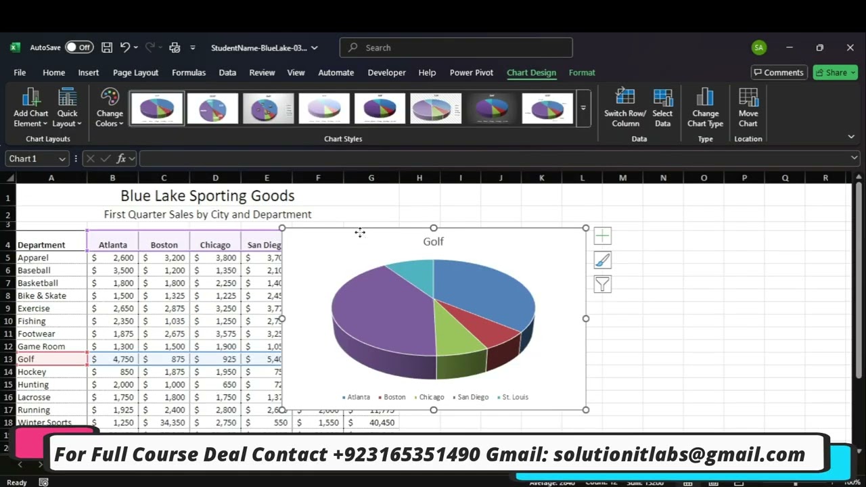
Task: Open the Name Box dropdown arrow
Action: click(x=62, y=159)
